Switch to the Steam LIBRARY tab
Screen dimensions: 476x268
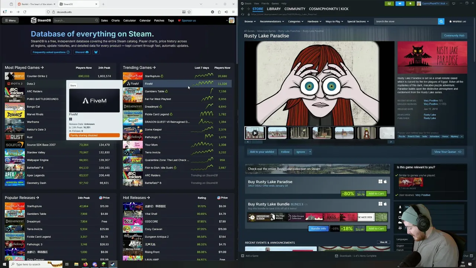(274, 9)
